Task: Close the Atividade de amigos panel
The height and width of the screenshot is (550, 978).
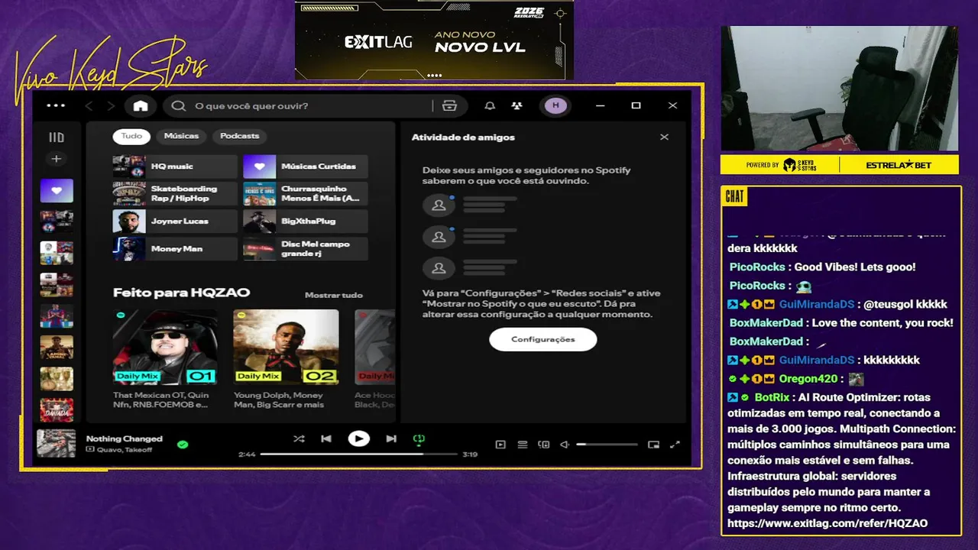Action: pyautogui.click(x=664, y=137)
